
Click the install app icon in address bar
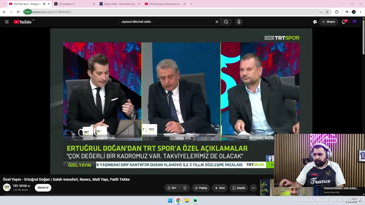click(x=321, y=12)
